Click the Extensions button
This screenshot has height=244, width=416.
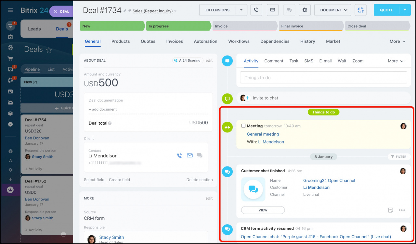click(217, 10)
